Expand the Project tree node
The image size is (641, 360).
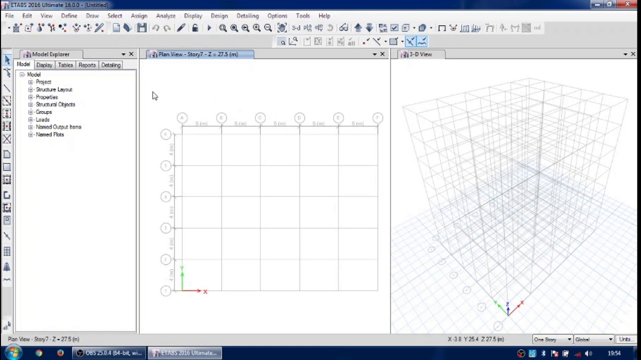tap(31, 82)
